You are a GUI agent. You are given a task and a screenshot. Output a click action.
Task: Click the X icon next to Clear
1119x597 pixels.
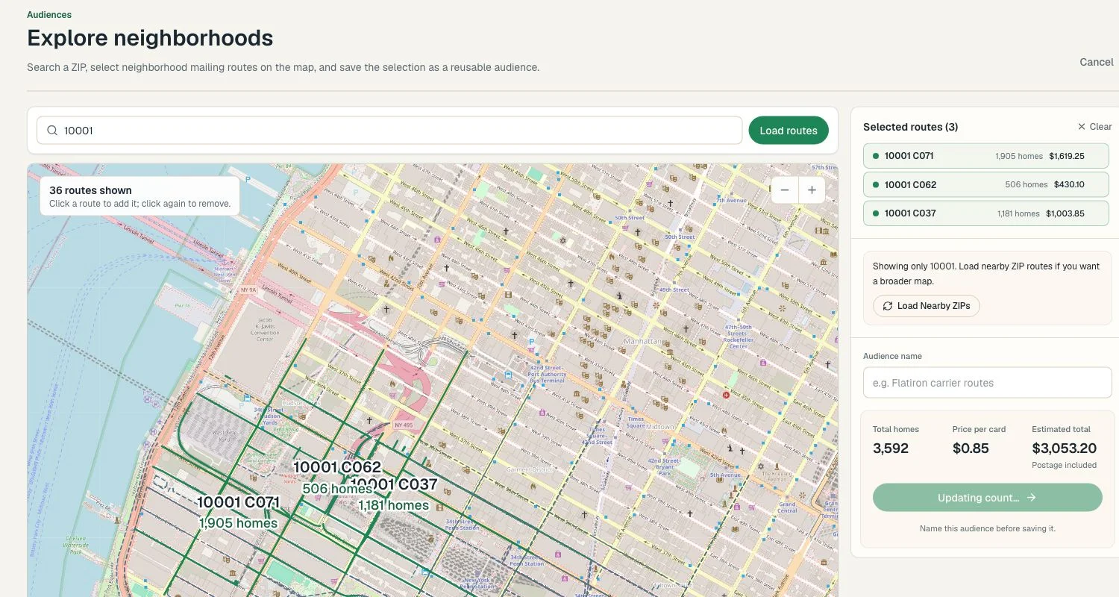(x=1082, y=127)
